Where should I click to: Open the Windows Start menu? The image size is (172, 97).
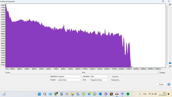(39, 94)
